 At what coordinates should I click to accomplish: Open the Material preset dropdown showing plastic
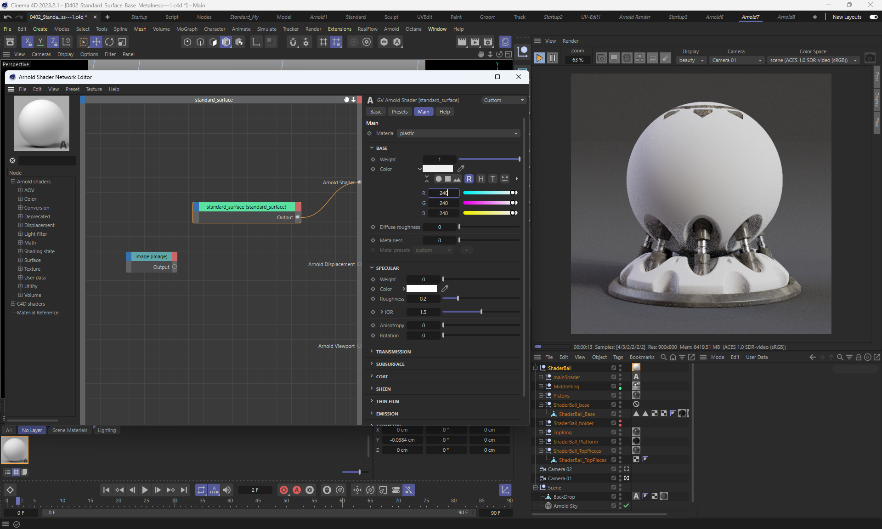(x=458, y=133)
